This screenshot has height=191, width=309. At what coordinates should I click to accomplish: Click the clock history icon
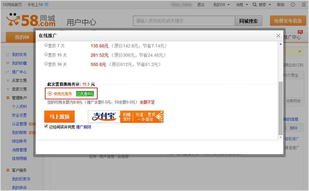coord(293,5)
